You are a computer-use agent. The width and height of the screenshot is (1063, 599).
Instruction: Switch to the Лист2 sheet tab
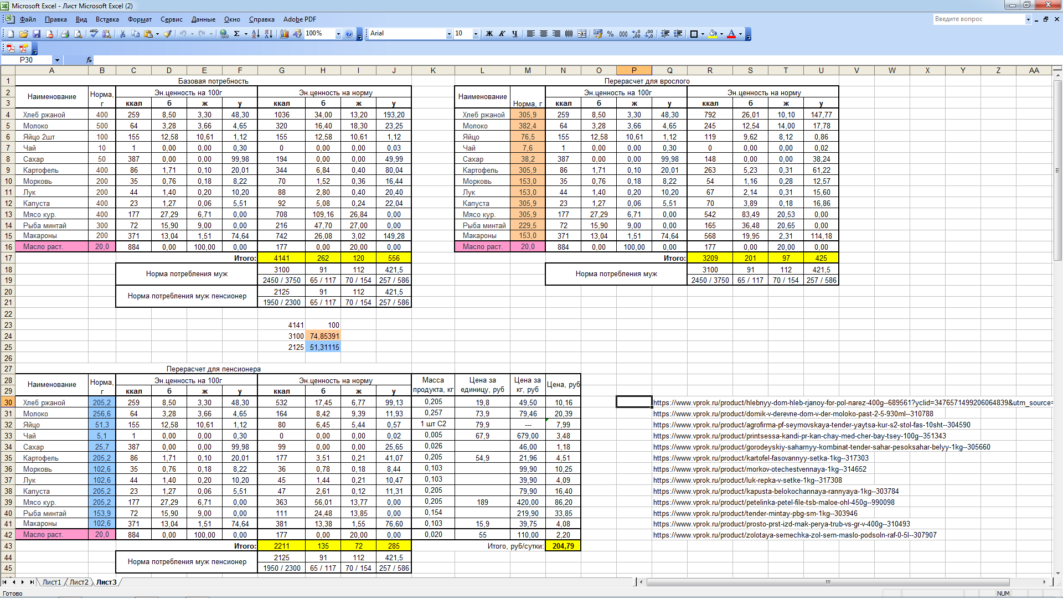pyautogui.click(x=79, y=582)
